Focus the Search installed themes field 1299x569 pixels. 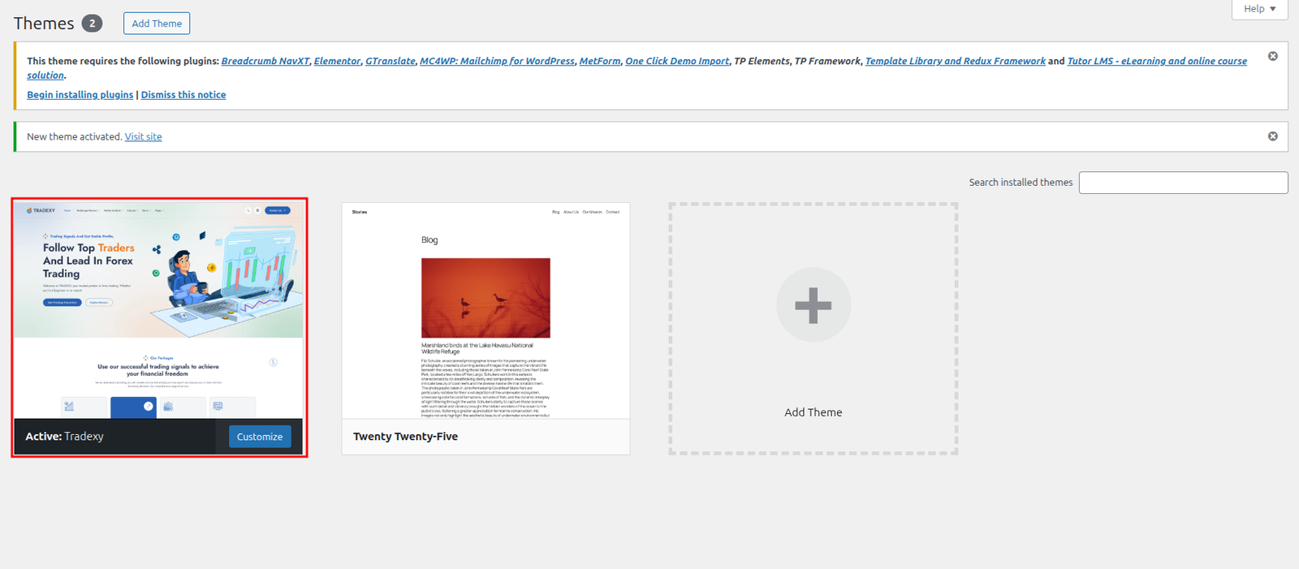1182,183
